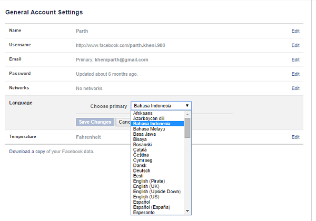The height and width of the screenshot is (221, 316).
Task: Click the Save Changes button
Action: pos(95,122)
